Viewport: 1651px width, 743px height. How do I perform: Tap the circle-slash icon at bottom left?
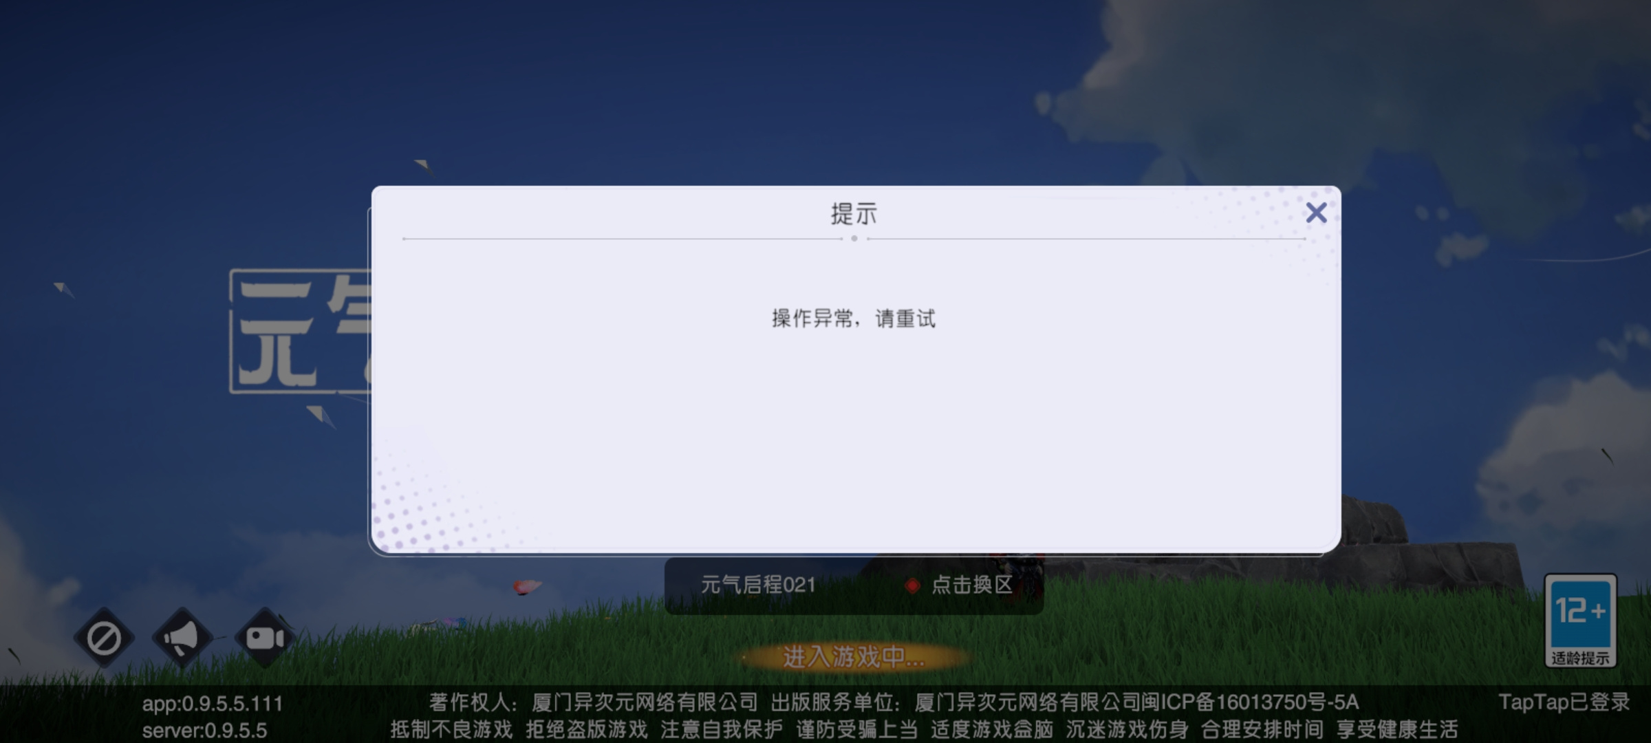[104, 638]
